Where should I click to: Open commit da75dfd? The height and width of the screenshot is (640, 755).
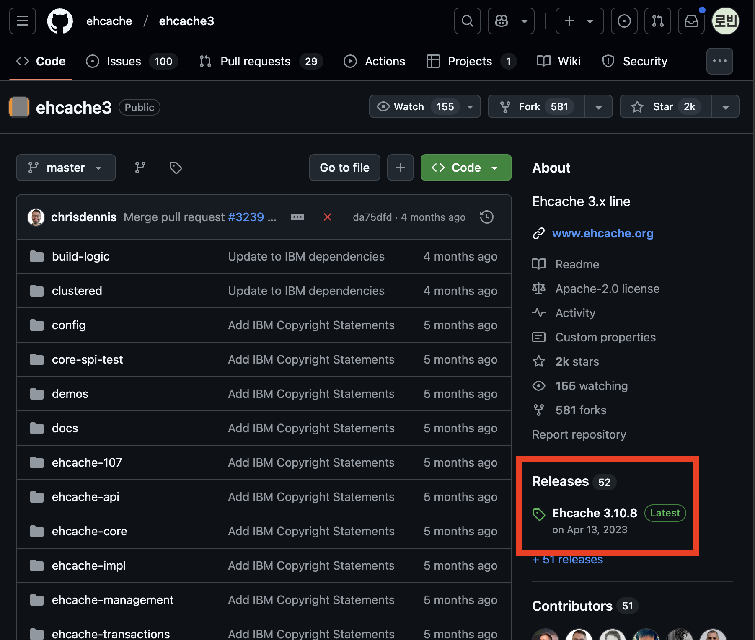372,217
